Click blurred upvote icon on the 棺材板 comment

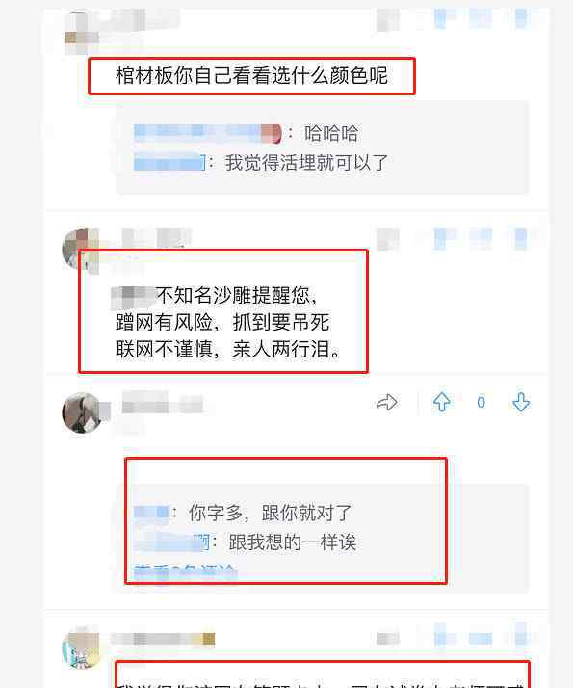pyautogui.click(x=441, y=19)
